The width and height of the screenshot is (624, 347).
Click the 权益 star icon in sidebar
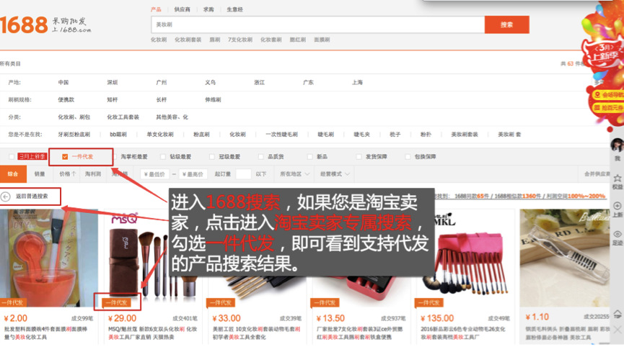[x=617, y=178]
